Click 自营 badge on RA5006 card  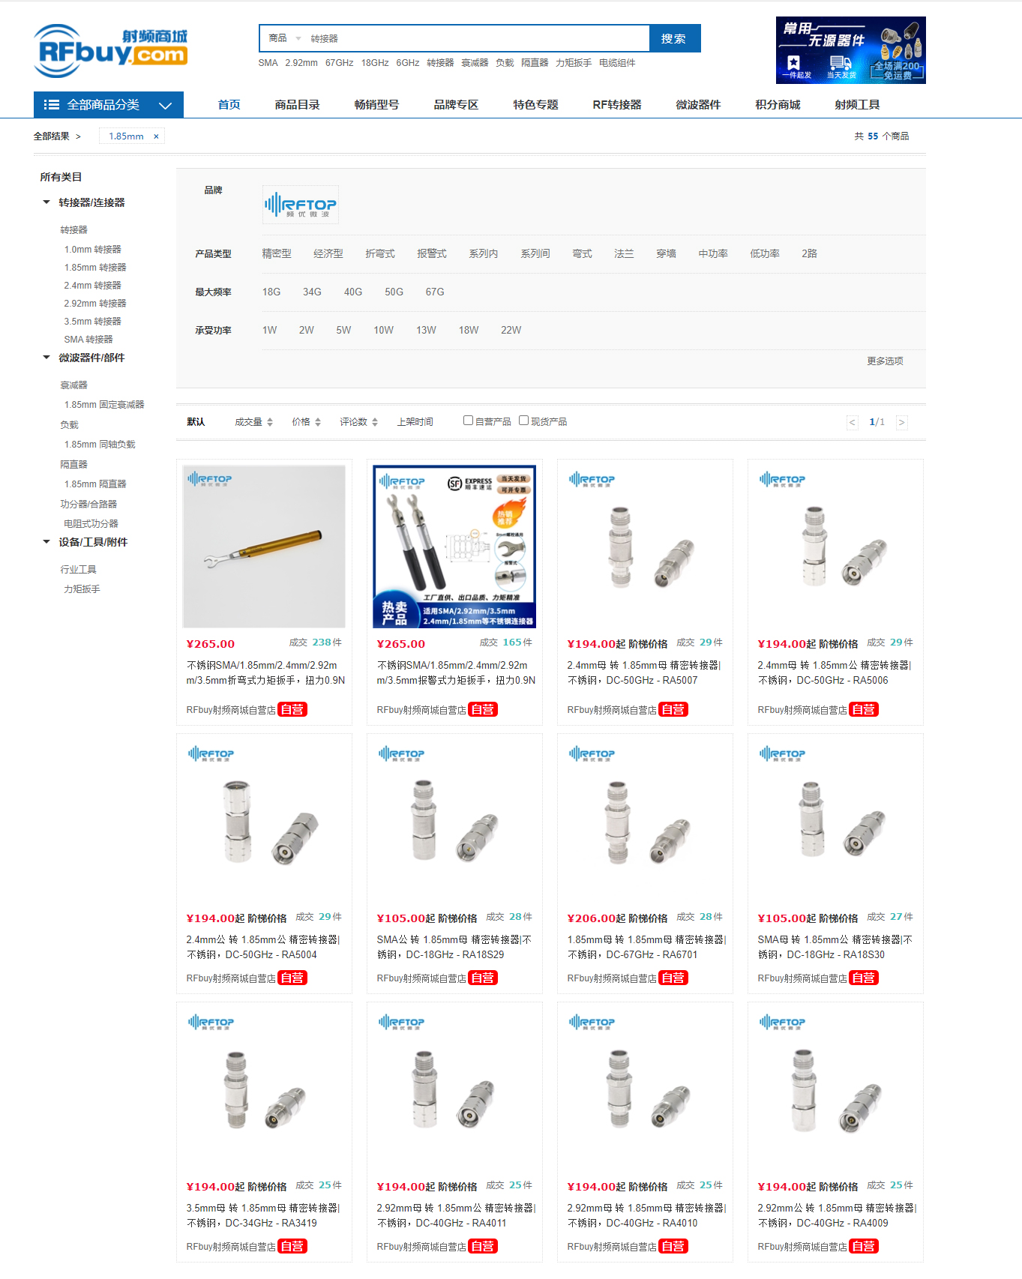[x=864, y=709]
